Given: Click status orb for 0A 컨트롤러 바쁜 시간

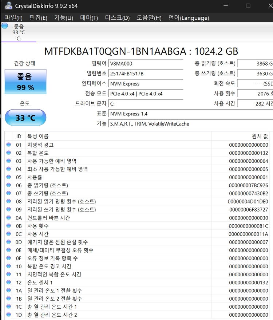Looking at the screenshot, I should [x=9, y=218].
